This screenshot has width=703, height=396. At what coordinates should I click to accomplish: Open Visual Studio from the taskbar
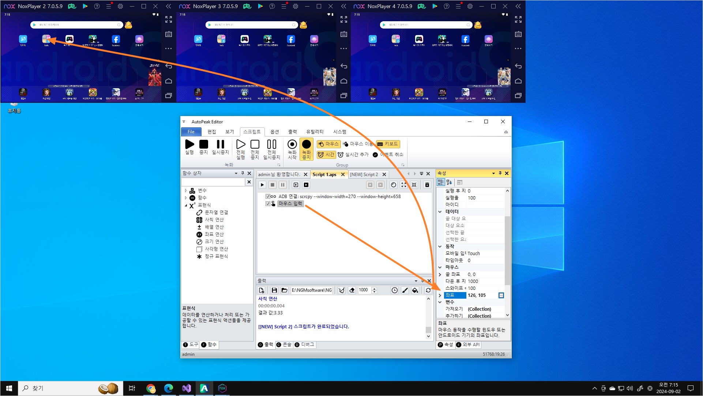point(187,388)
